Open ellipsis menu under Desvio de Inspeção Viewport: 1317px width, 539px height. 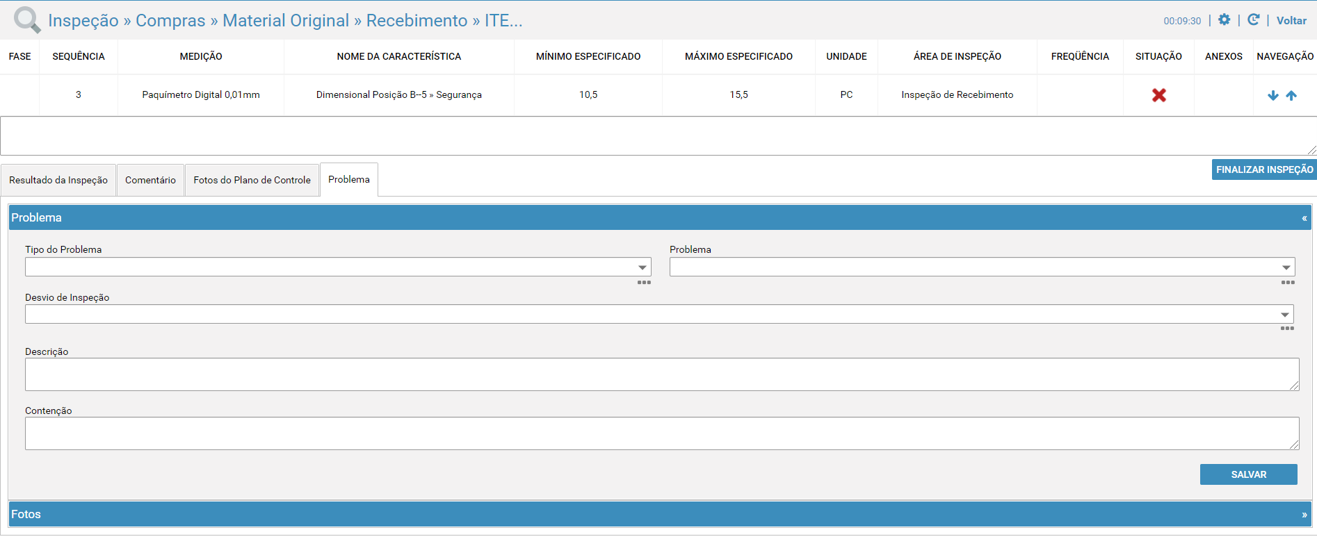coord(1287,329)
